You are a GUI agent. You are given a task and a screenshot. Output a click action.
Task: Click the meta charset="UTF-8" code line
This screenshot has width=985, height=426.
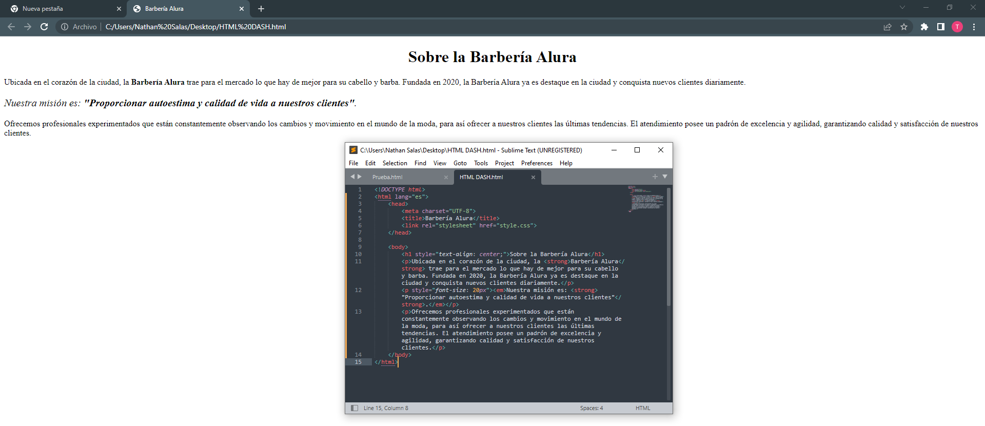[x=439, y=211]
